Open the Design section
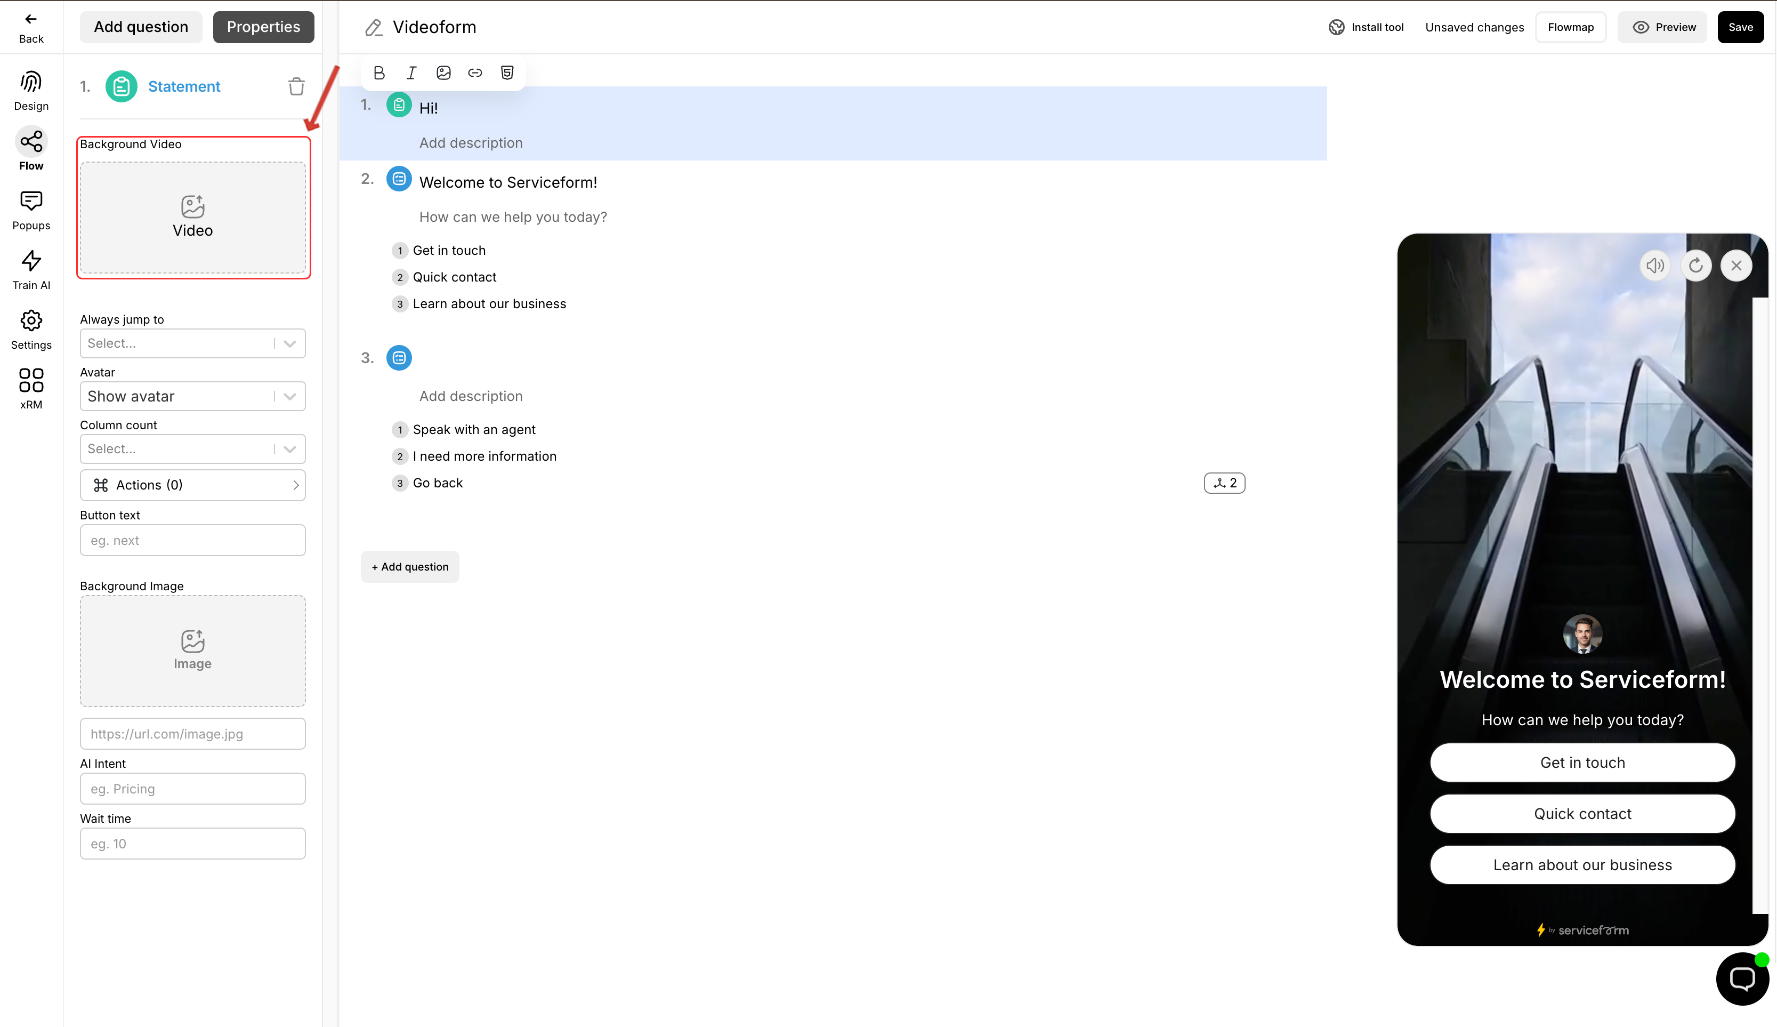The image size is (1777, 1027). (31, 90)
